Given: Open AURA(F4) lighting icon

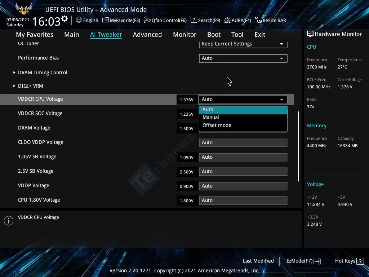Looking at the screenshot, I should coord(227,20).
